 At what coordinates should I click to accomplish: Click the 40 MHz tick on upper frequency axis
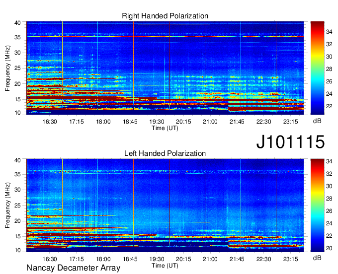[x=17, y=23]
